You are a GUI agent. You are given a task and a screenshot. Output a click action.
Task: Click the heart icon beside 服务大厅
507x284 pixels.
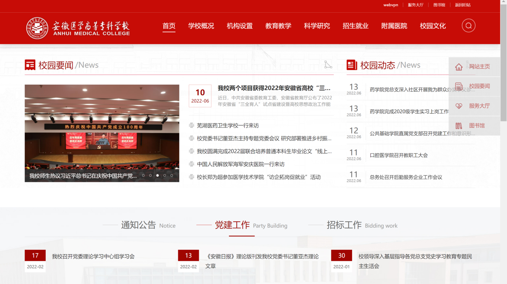[459, 106]
